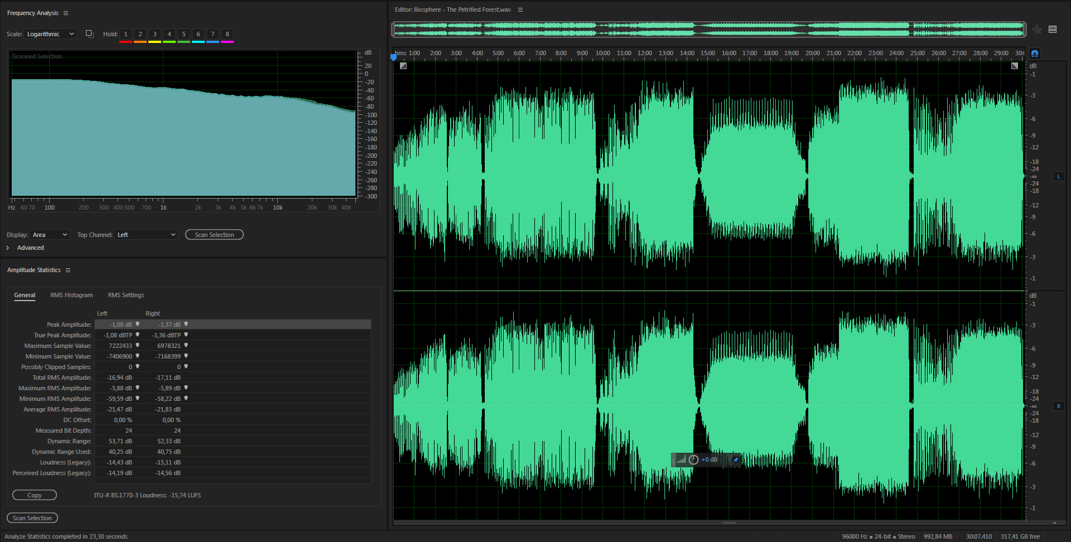The image size is (1071, 542).
Task: Jump to left maximum RMS amplitude location
Action: point(137,388)
